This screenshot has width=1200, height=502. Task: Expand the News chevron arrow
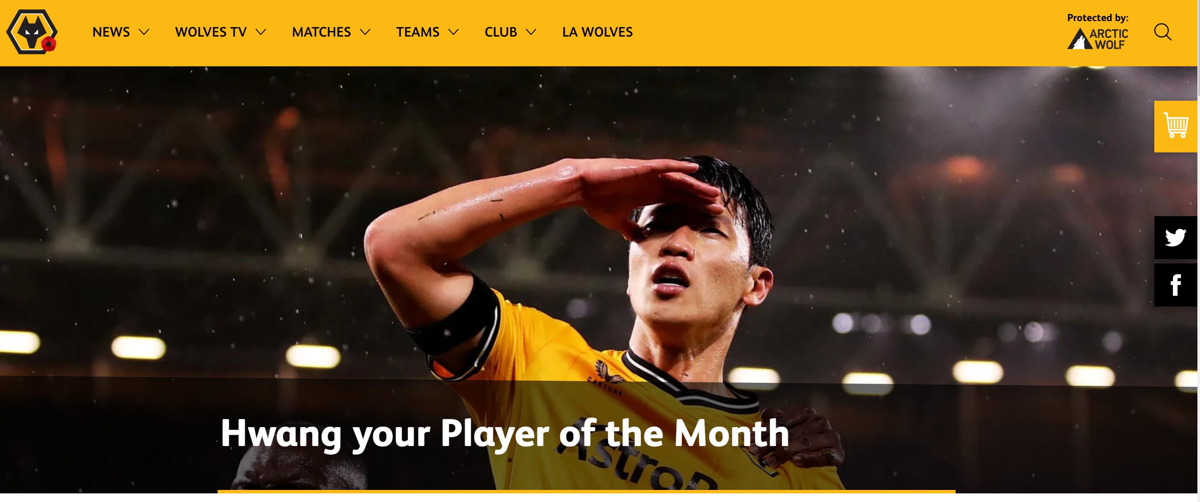(x=144, y=32)
